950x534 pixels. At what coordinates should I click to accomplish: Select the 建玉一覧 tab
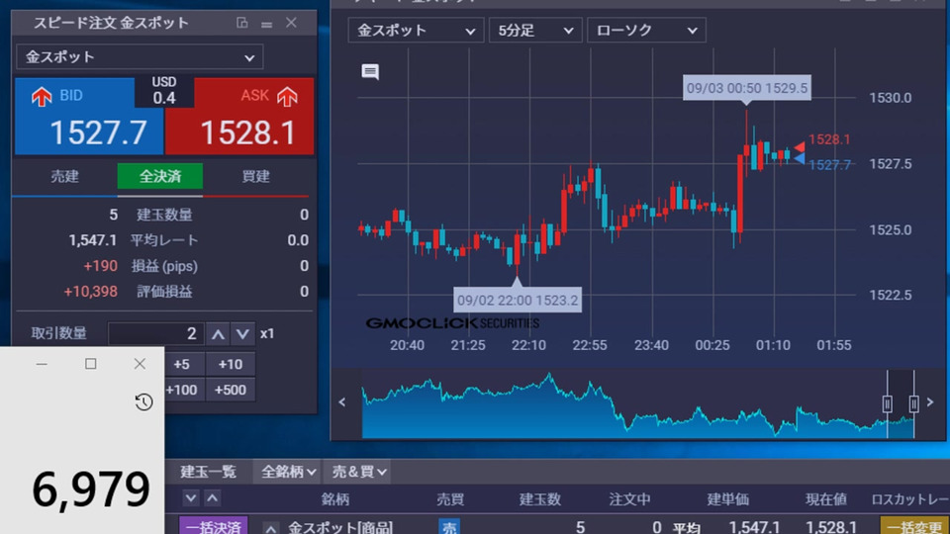coord(208,472)
